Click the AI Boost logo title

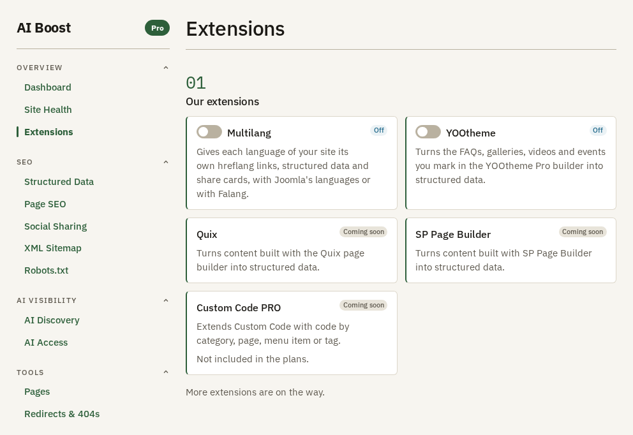tap(43, 28)
